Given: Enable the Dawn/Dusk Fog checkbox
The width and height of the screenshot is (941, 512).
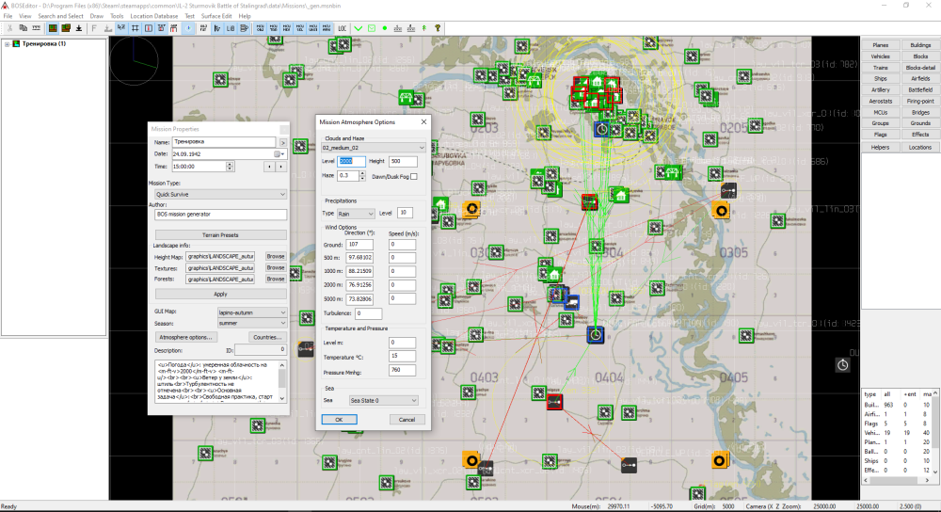Looking at the screenshot, I should tap(413, 176).
